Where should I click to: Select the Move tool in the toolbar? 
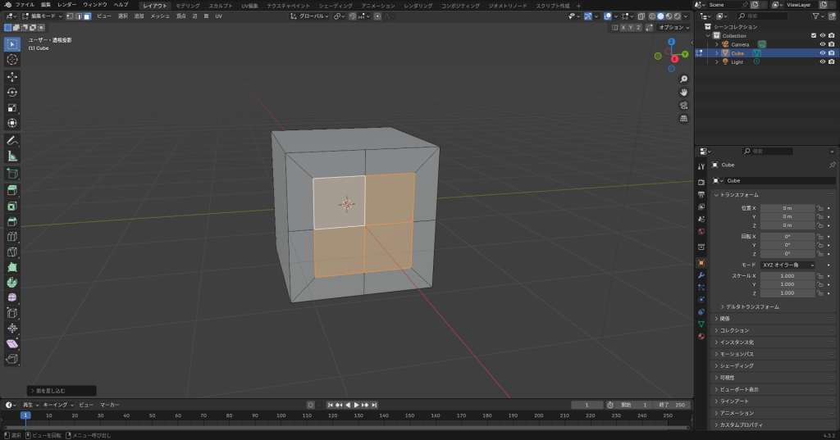point(12,76)
